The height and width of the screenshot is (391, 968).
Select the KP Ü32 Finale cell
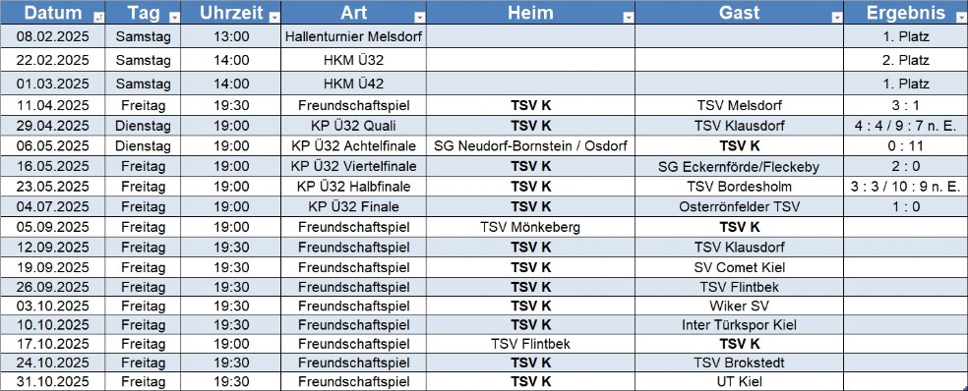(354, 206)
